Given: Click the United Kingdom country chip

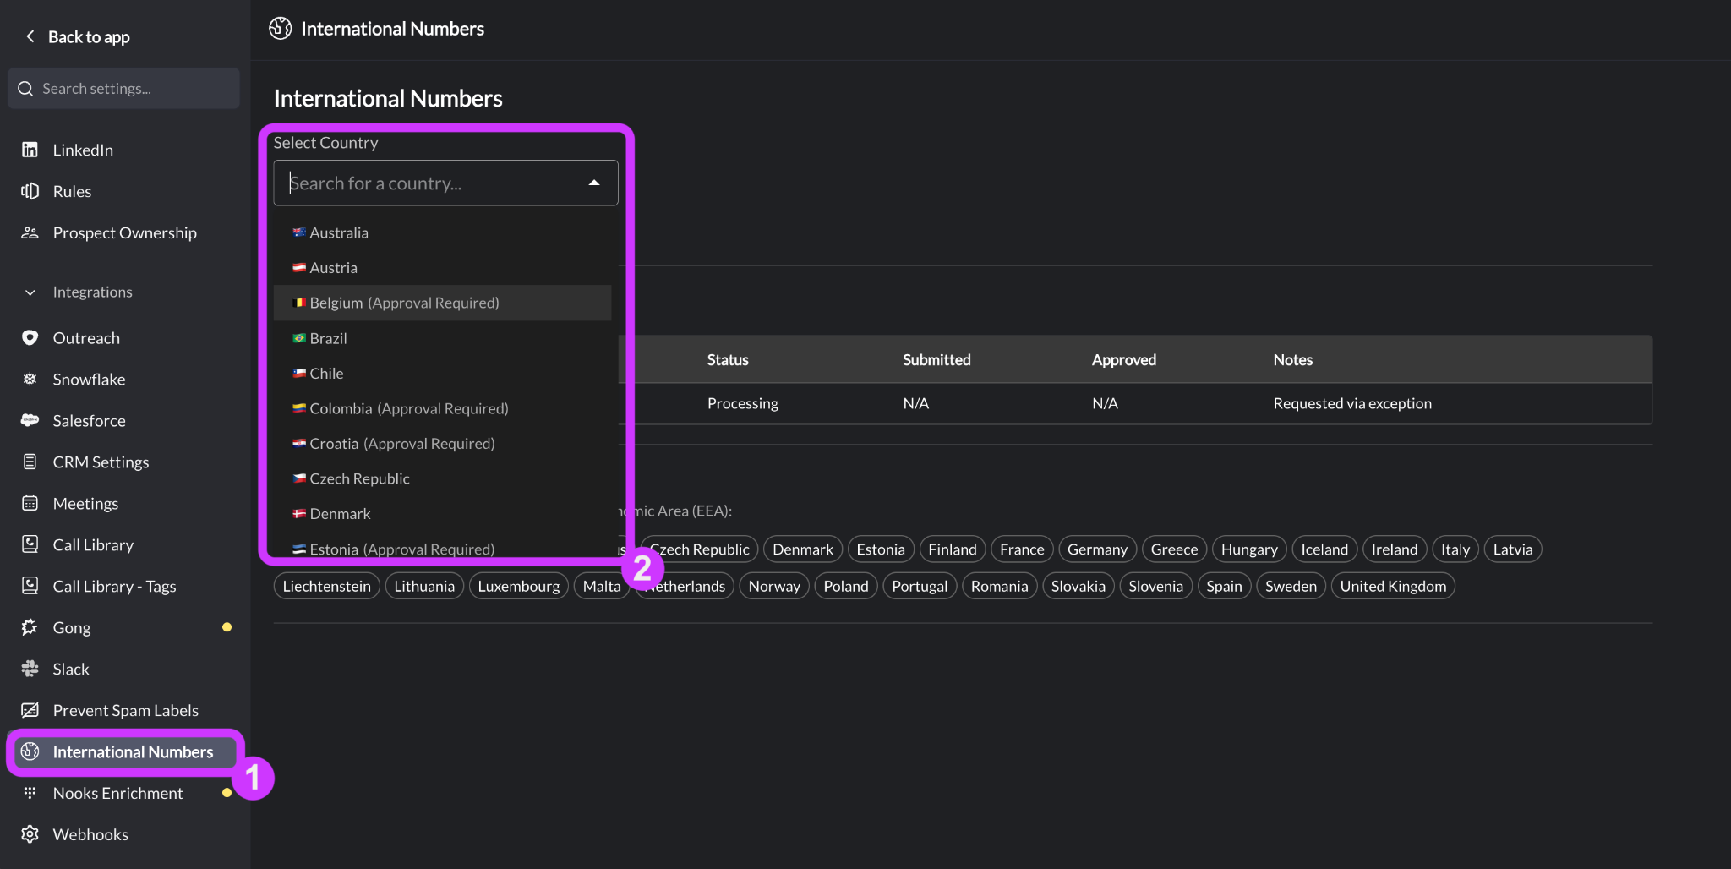Looking at the screenshot, I should click(x=1393, y=586).
